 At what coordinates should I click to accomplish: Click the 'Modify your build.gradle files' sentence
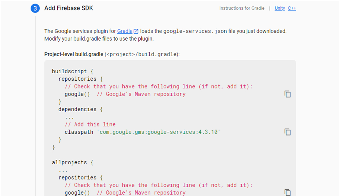pyautogui.click(x=99, y=39)
